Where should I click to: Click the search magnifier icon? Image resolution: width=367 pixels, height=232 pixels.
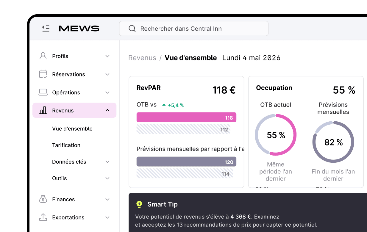click(x=132, y=29)
